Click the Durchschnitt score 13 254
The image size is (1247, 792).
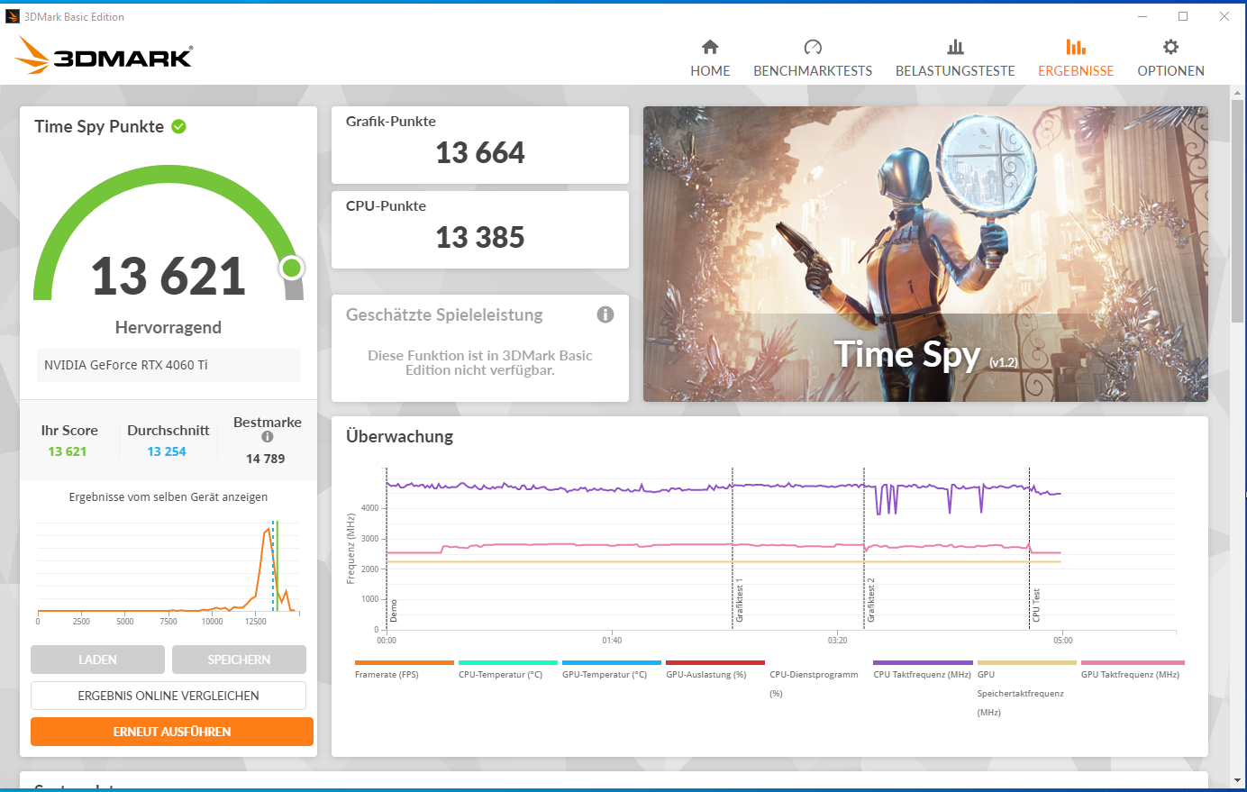pyautogui.click(x=167, y=451)
